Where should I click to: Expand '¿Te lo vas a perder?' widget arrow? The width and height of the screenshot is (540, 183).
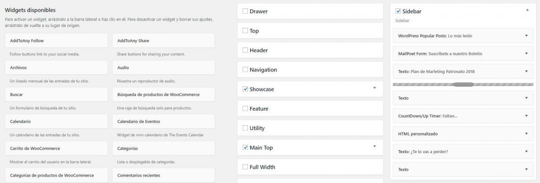click(526, 152)
